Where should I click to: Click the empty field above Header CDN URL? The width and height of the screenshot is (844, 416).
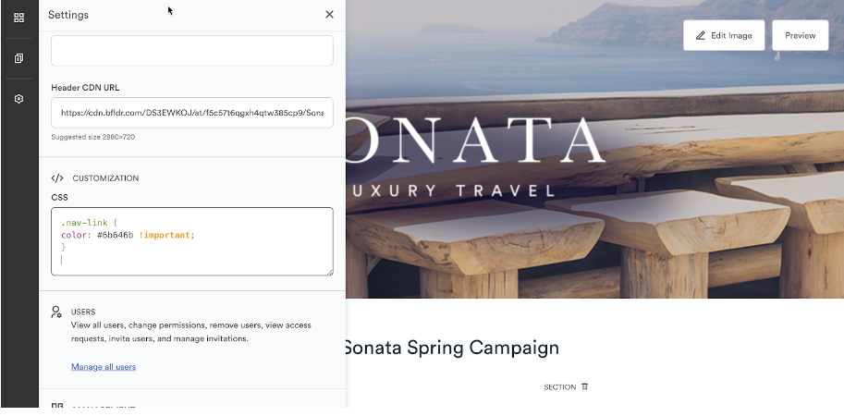point(192,51)
